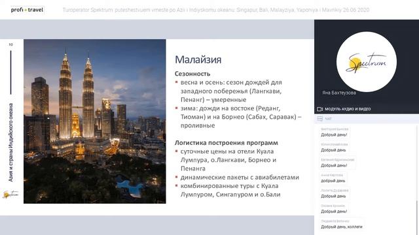Click the chat message Добрый день, коллеги
This screenshot has height=235, width=419.
coord(342,227)
